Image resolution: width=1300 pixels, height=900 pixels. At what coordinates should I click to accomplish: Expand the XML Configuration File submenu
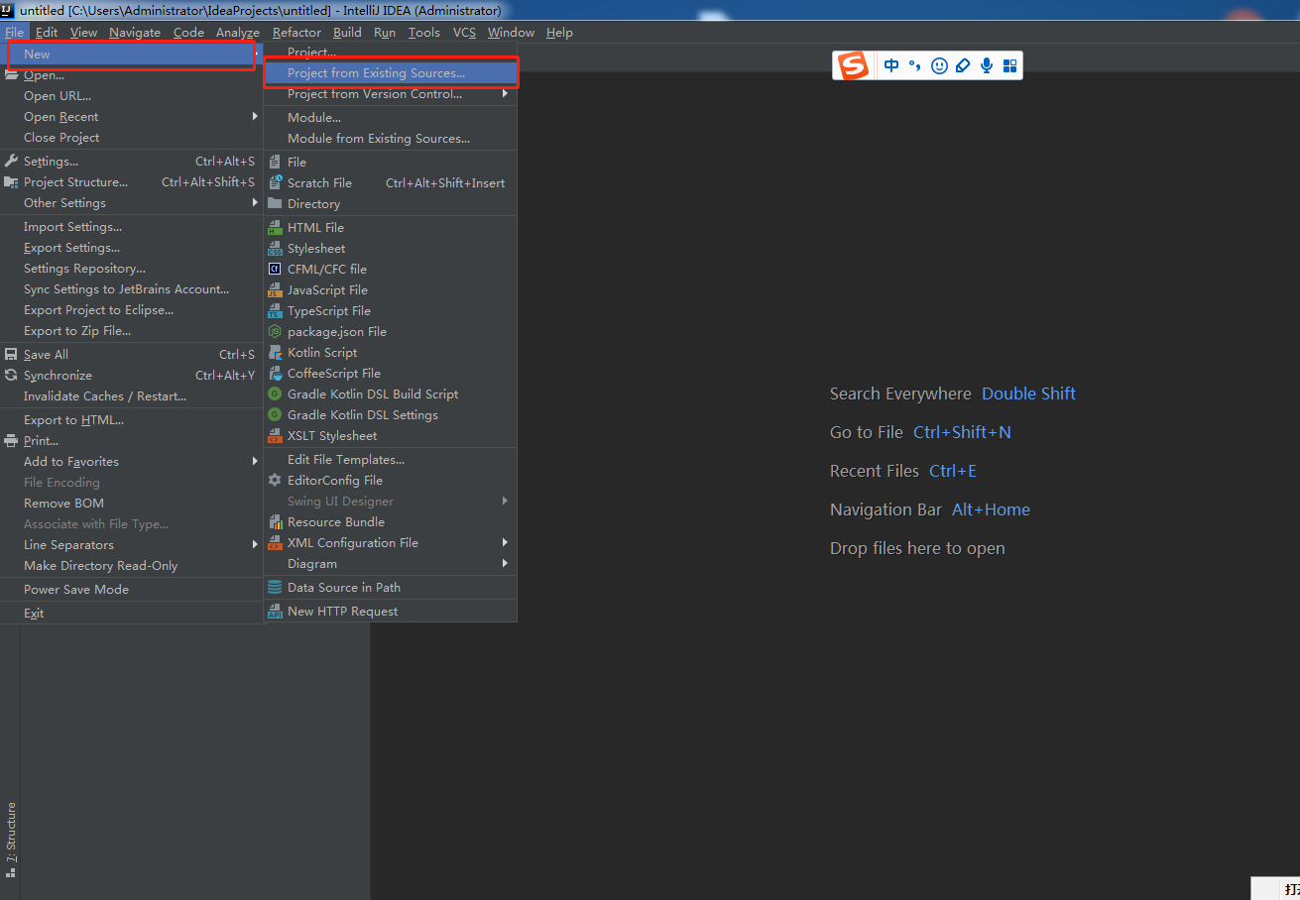(391, 543)
